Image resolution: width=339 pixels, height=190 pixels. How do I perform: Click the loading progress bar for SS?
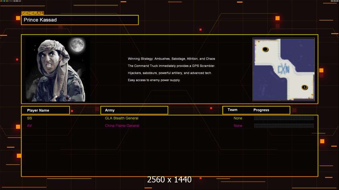284,118
